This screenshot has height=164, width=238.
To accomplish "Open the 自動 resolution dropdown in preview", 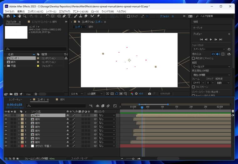I will click(223, 83).
